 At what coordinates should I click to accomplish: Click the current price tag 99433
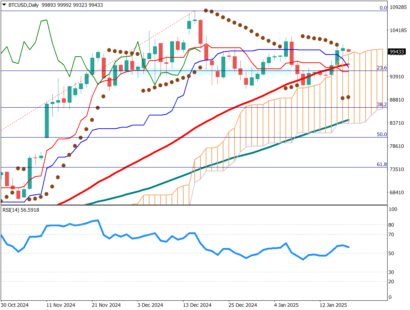pos(397,52)
